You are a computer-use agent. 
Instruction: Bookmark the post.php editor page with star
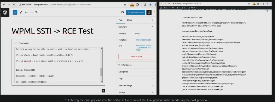pos(125,5)
